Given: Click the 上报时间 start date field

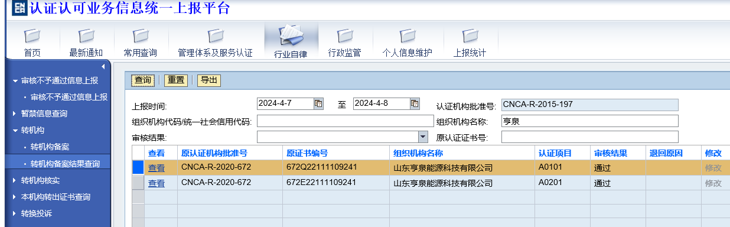Looking at the screenshot, I should pyautogui.click(x=285, y=103).
